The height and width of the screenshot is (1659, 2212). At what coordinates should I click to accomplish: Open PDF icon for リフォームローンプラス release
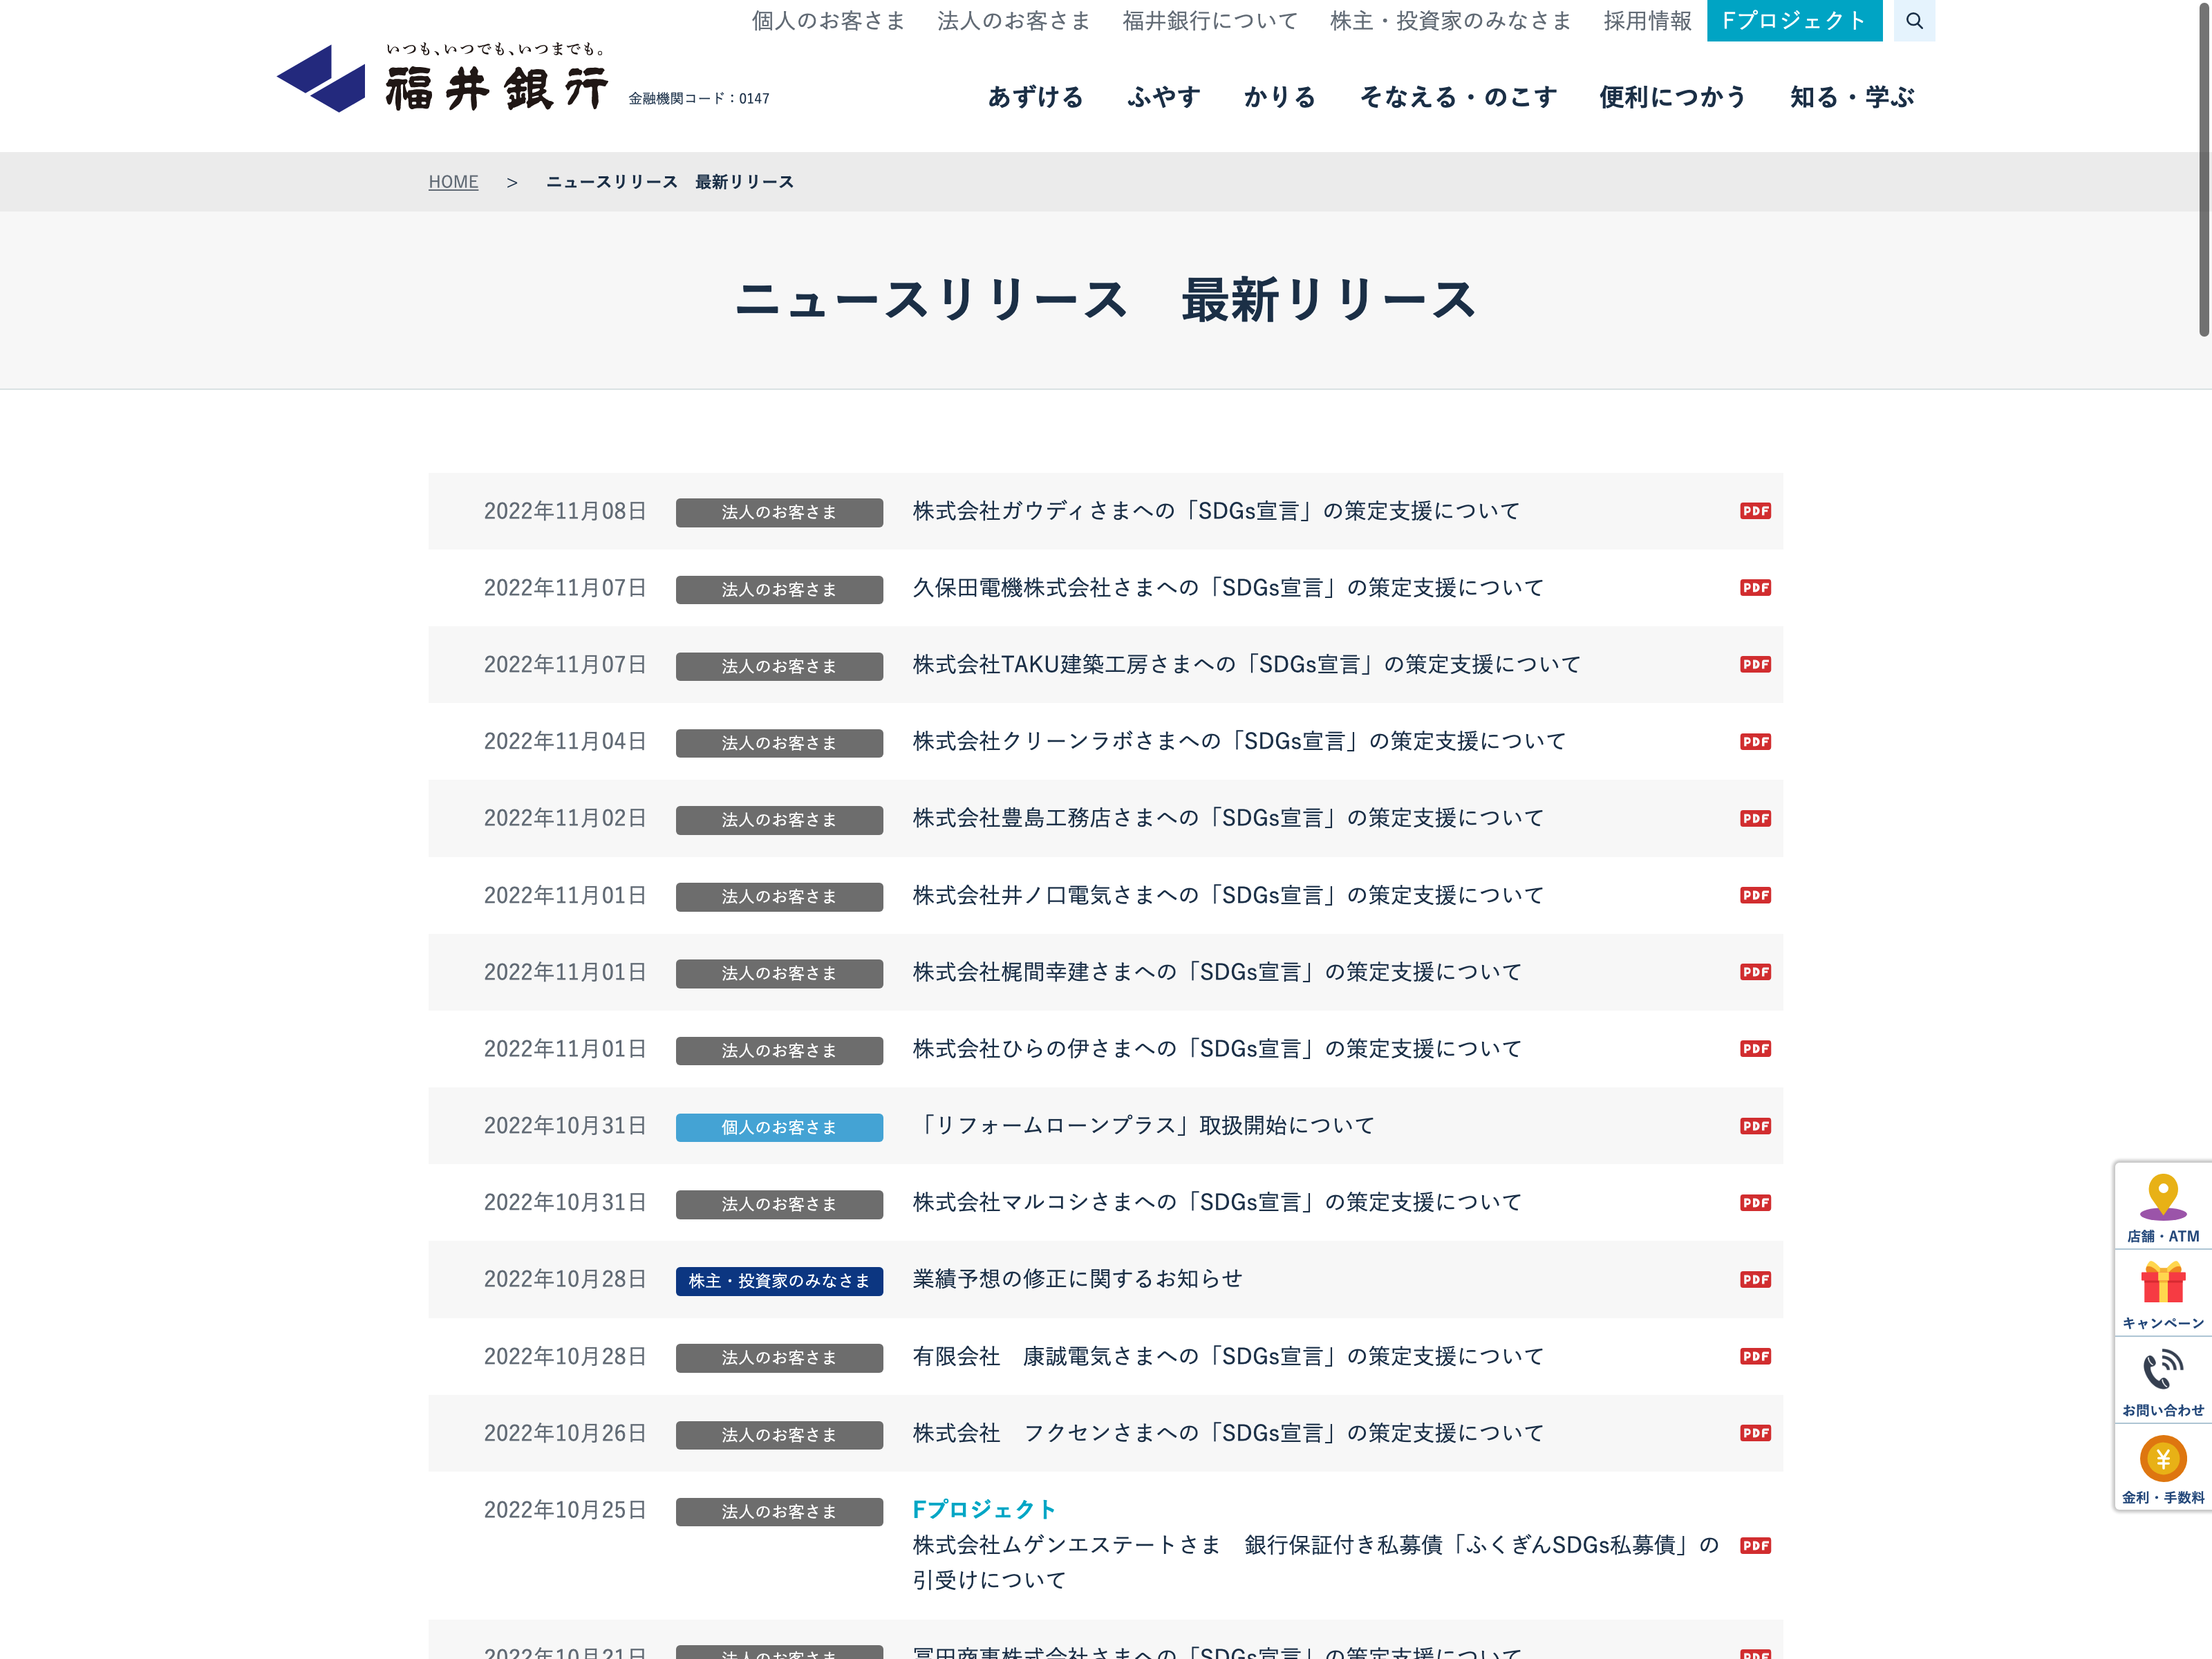1755,1126
